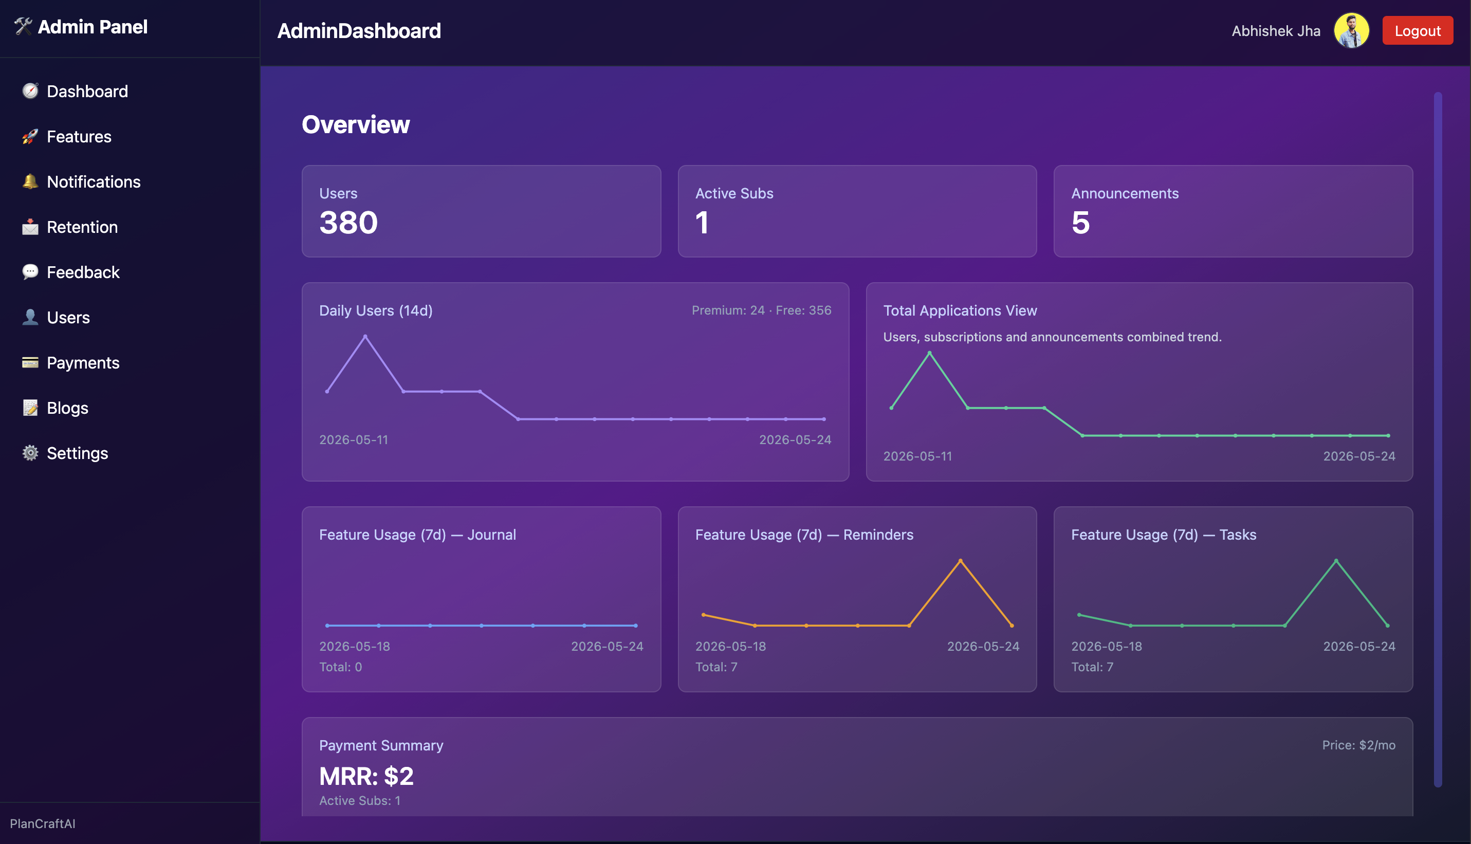The height and width of the screenshot is (844, 1471).
Task: Navigate to Users in sidebar
Action: 130,317
